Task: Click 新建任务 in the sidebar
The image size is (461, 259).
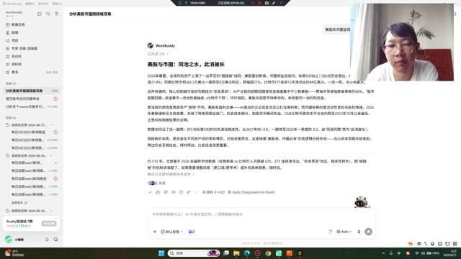Action: pyautogui.click(x=15, y=24)
